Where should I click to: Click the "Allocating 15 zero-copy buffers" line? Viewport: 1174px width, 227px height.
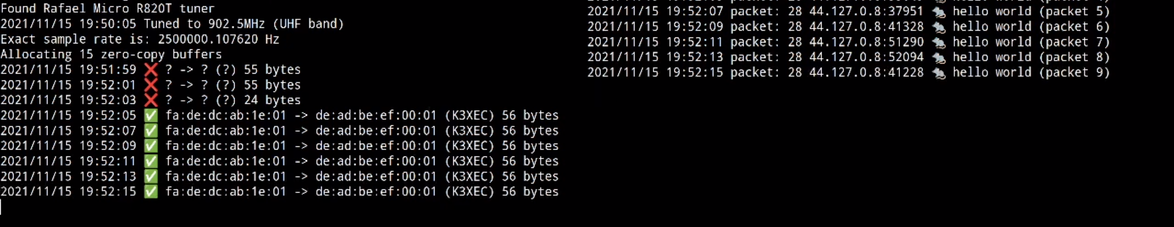111,55
